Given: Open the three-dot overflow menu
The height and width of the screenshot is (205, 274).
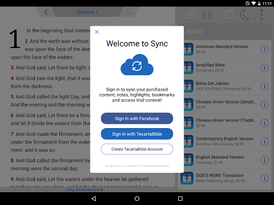Looking at the screenshot, I should click(x=262, y=14).
